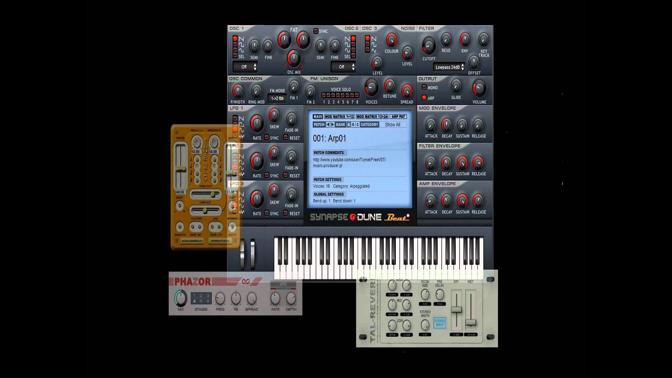Click the filter OFFSET knob
The width and height of the screenshot is (672, 378).
pyautogui.click(x=474, y=61)
